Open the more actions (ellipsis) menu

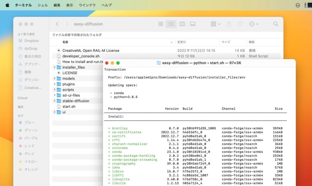253,24
